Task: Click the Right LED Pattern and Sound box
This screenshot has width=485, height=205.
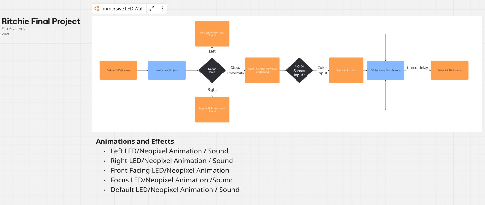Action: [x=212, y=110]
